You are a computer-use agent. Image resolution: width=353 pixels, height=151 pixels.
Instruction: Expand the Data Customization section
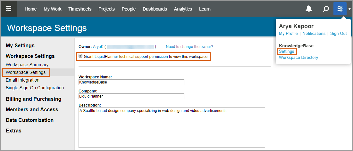tap(30, 120)
